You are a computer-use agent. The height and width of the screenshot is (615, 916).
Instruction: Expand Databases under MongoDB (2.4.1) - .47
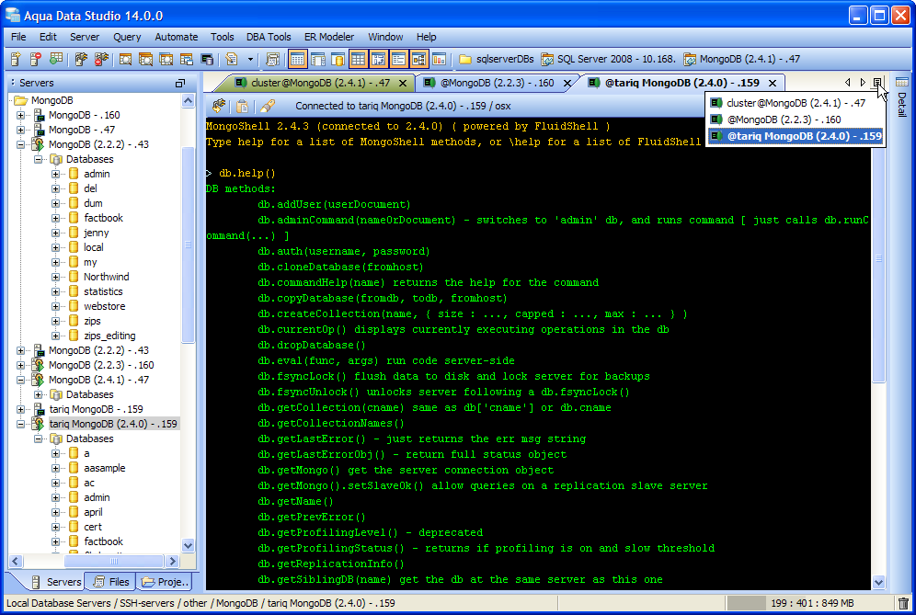coord(38,394)
